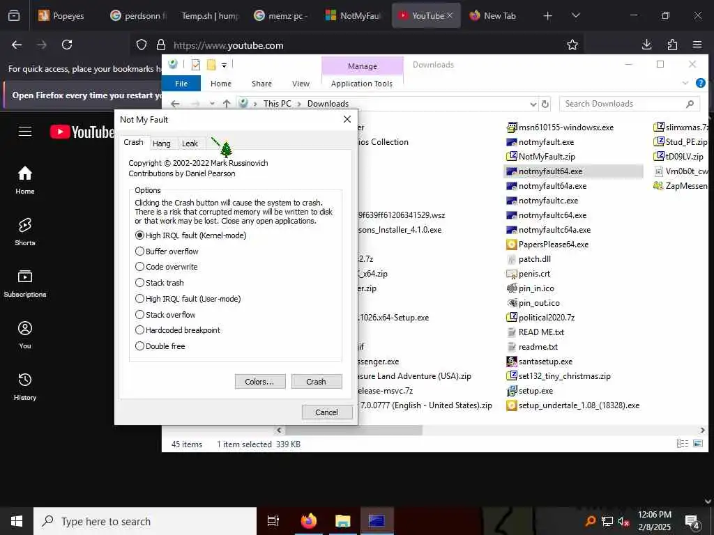Open the Crash tab in Not My Fault
Screen dimensions: 714x535
[x=133, y=142]
